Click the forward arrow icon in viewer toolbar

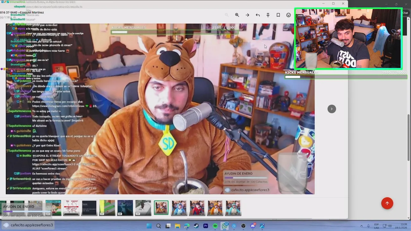[x=247, y=15]
